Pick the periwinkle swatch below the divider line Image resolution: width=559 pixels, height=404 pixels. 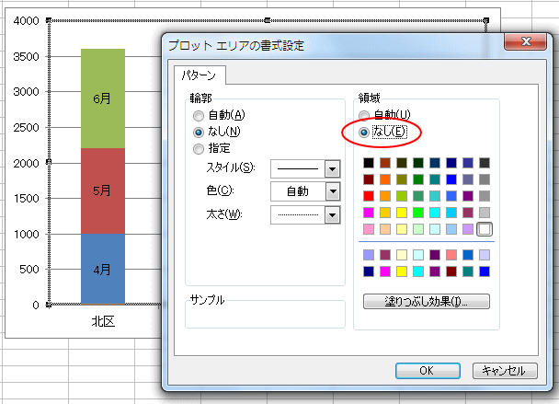click(369, 255)
